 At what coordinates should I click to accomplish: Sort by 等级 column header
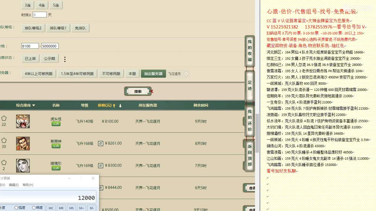pyautogui.click(x=85, y=105)
